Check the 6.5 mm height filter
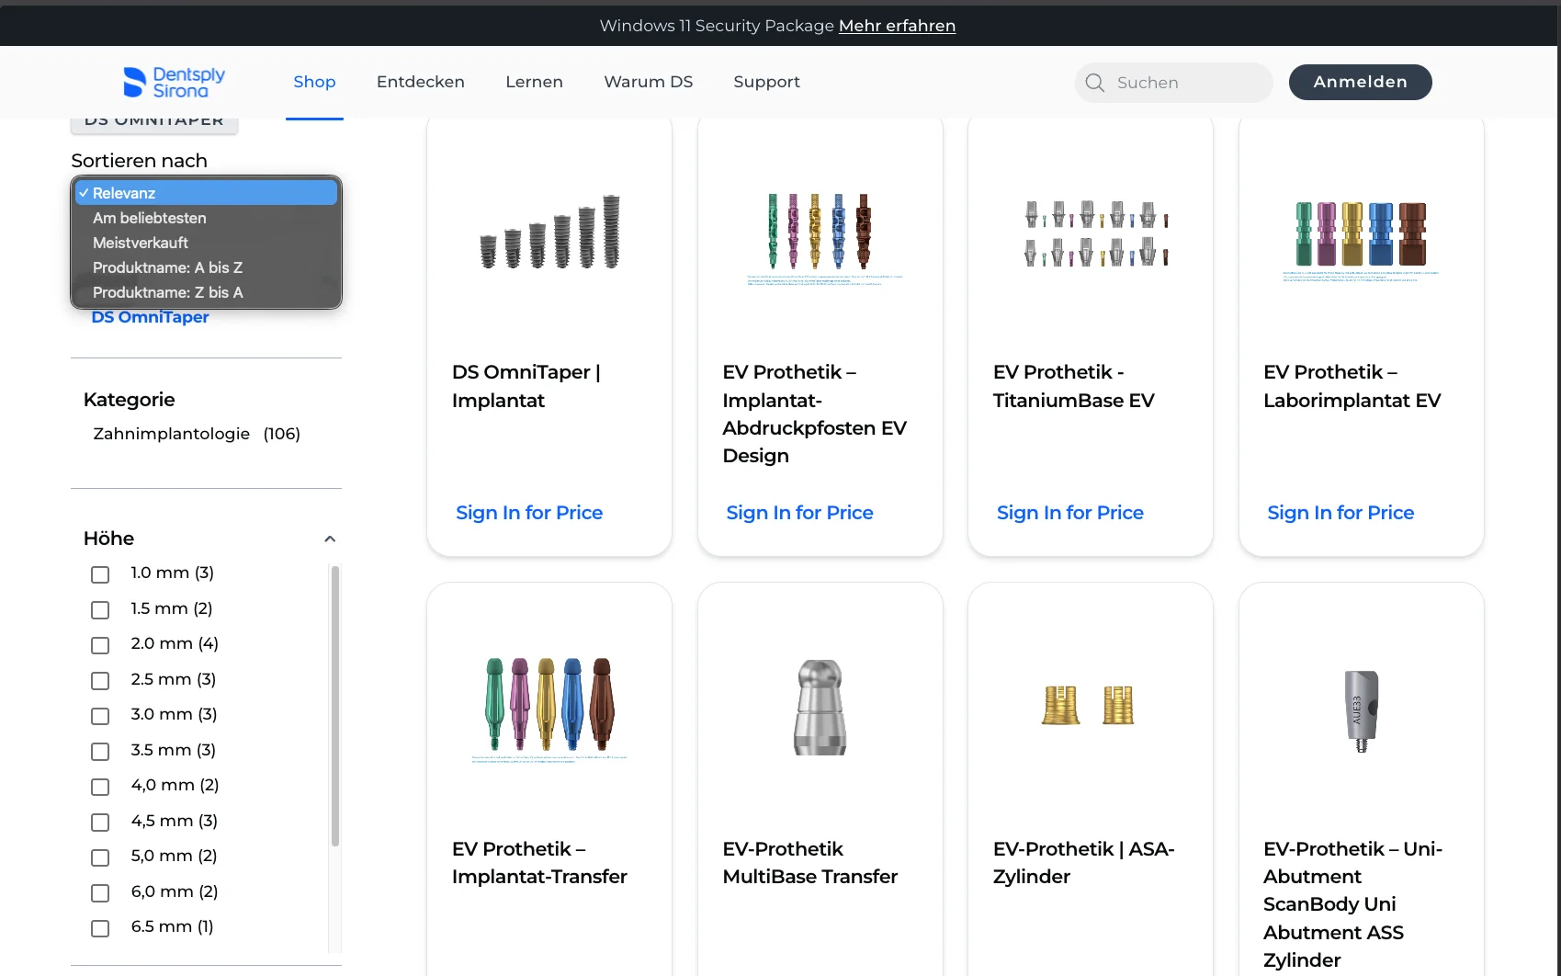Viewport: 1561px width, 976px height. coord(100,928)
